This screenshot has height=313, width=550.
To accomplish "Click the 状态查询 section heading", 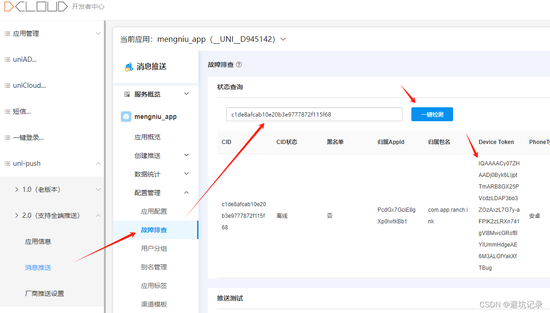I will pyautogui.click(x=230, y=87).
